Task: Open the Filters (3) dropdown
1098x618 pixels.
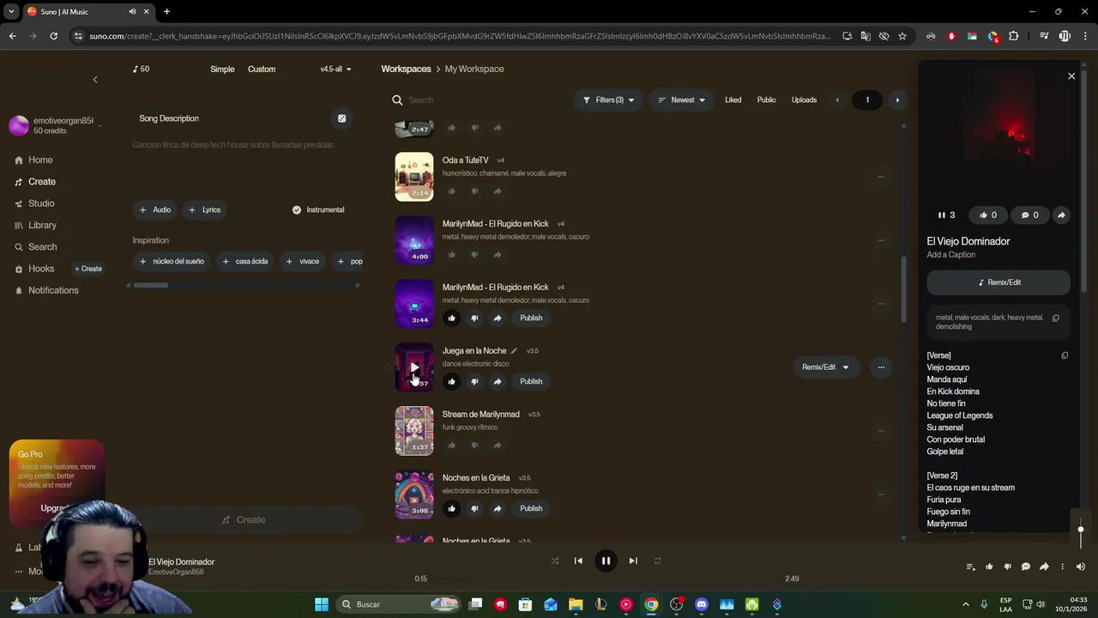Action: tap(608, 100)
